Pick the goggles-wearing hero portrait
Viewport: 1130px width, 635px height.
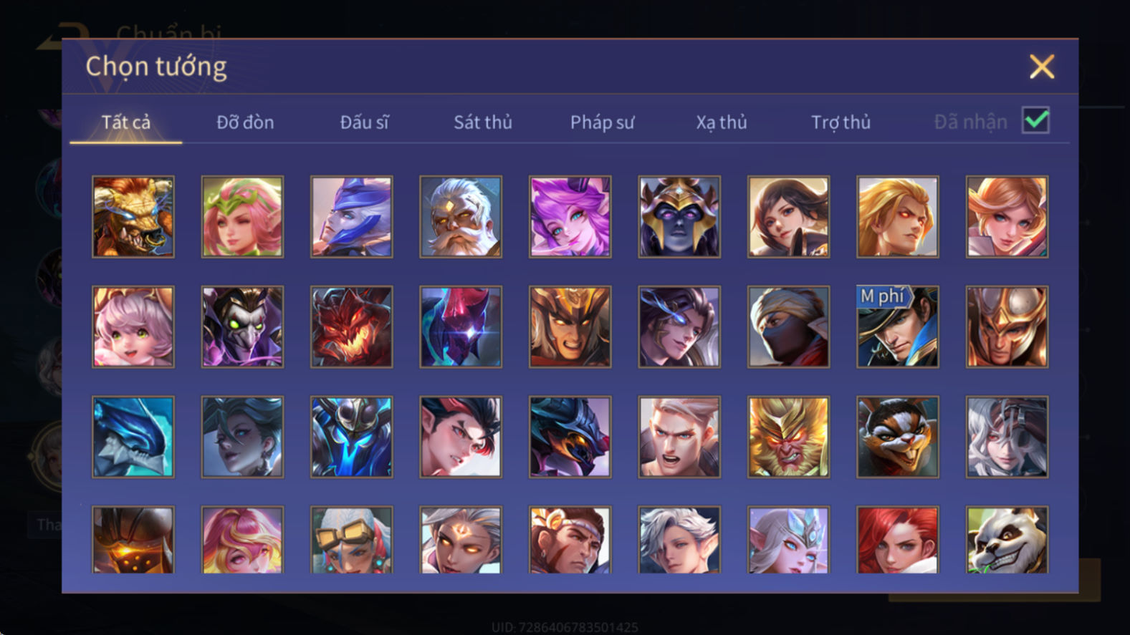(351, 540)
